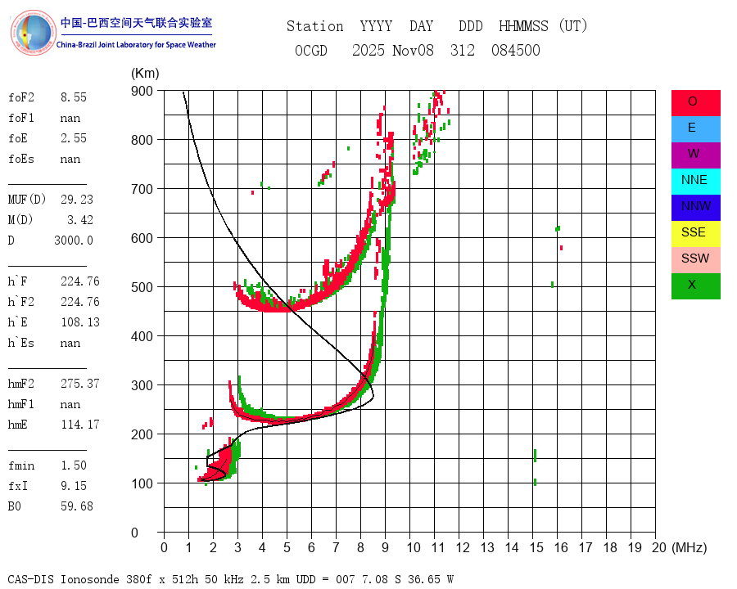The height and width of the screenshot is (589, 737).
Task: Click the China-Brazil Joint Laboratory globe logo
Action: coord(34,33)
